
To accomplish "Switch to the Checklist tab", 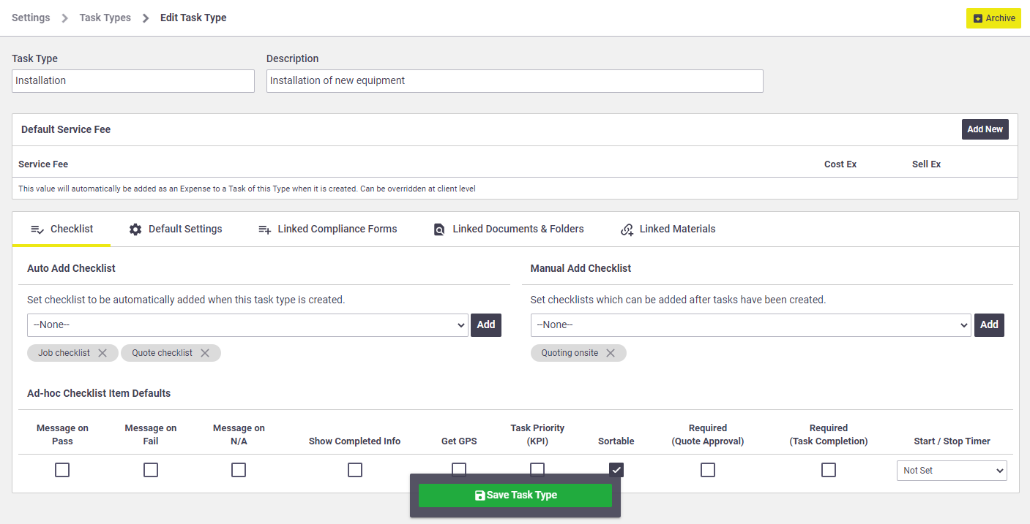I will coord(61,229).
